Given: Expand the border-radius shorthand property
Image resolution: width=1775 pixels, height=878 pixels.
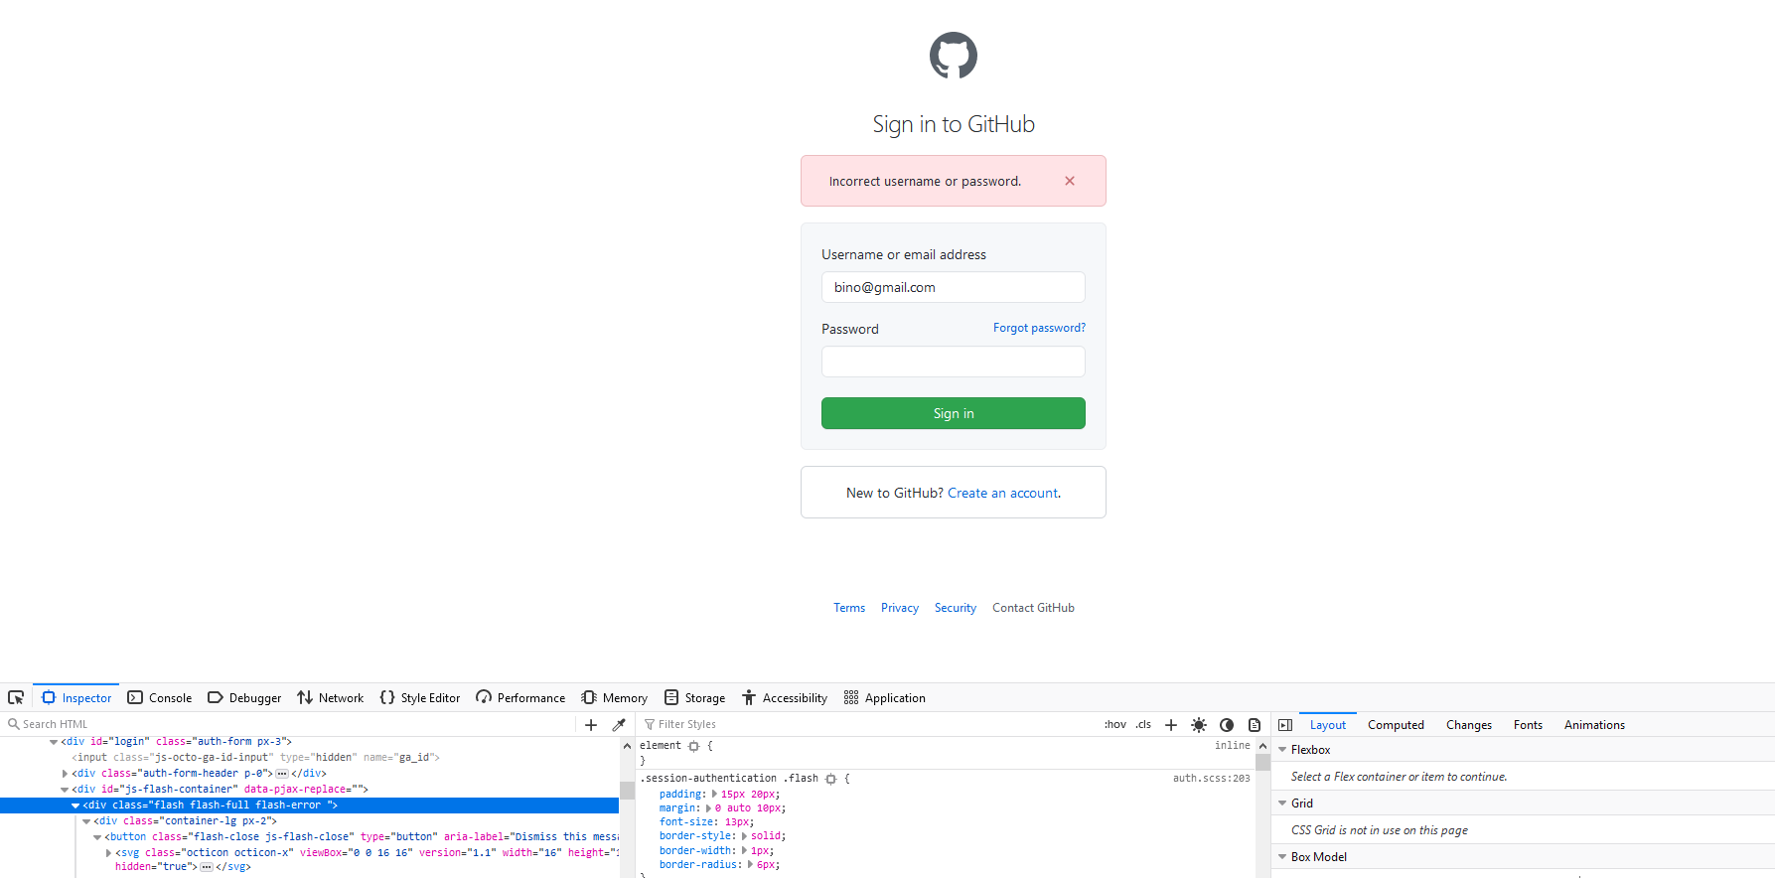Looking at the screenshot, I should [x=750, y=864].
